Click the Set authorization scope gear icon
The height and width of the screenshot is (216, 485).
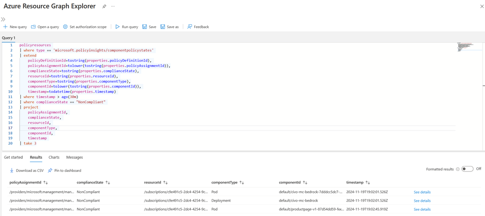click(x=65, y=27)
